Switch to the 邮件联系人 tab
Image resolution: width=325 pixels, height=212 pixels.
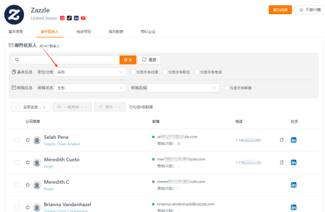tap(50, 32)
